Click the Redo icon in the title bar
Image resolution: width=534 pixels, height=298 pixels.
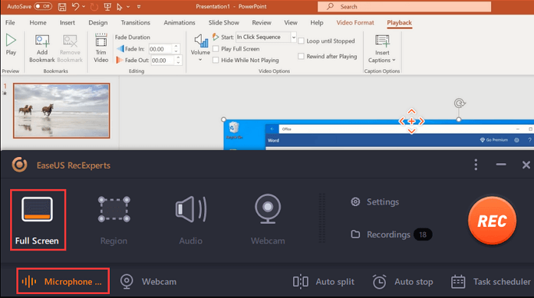coord(94,6)
